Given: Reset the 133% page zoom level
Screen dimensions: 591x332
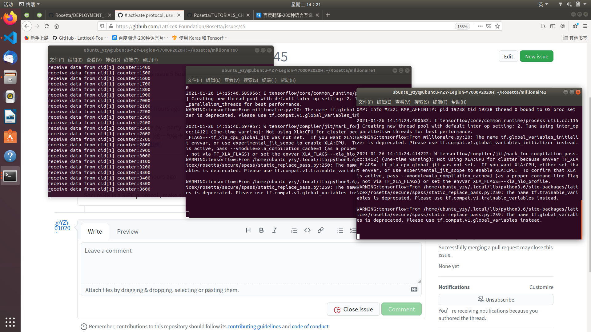Looking at the screenshot, I should click(462, 26).
